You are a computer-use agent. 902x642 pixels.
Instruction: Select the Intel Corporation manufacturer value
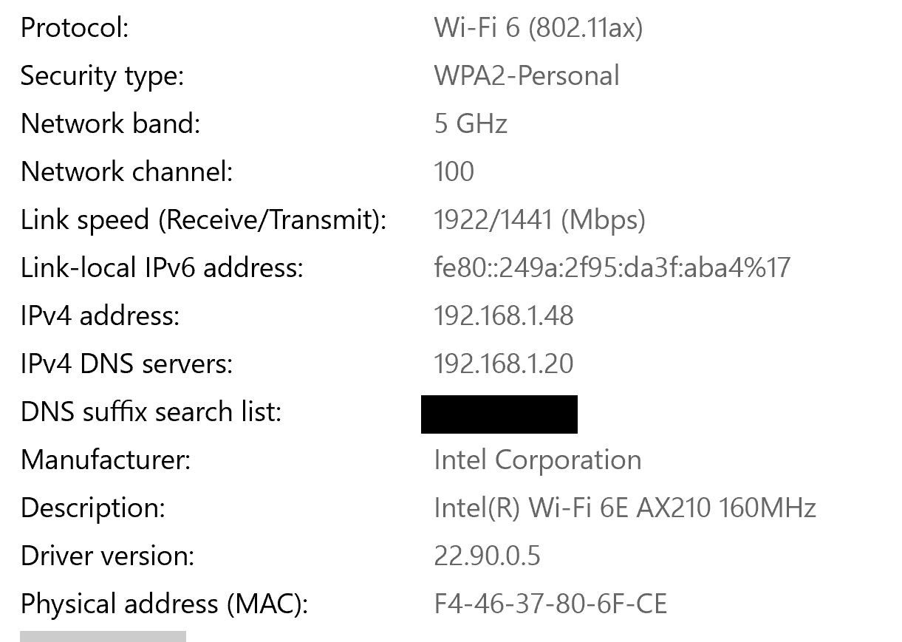point(537,460)
